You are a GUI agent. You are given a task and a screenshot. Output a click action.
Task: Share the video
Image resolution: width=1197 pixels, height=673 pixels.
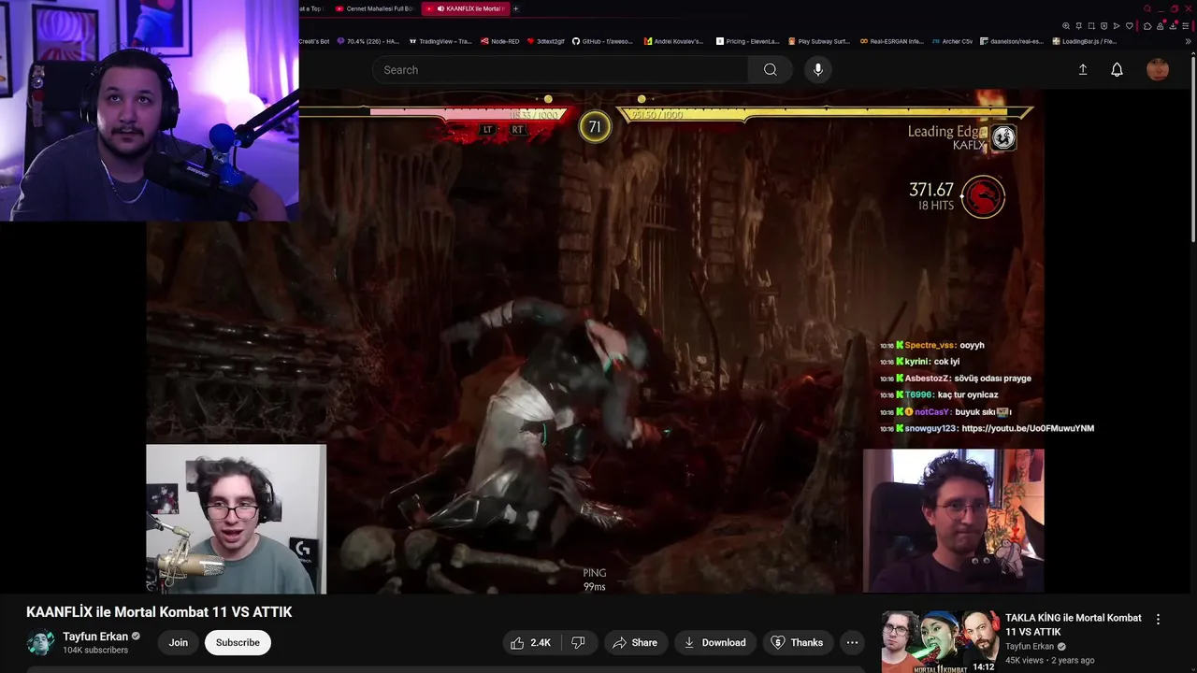[x=635, y=642]
